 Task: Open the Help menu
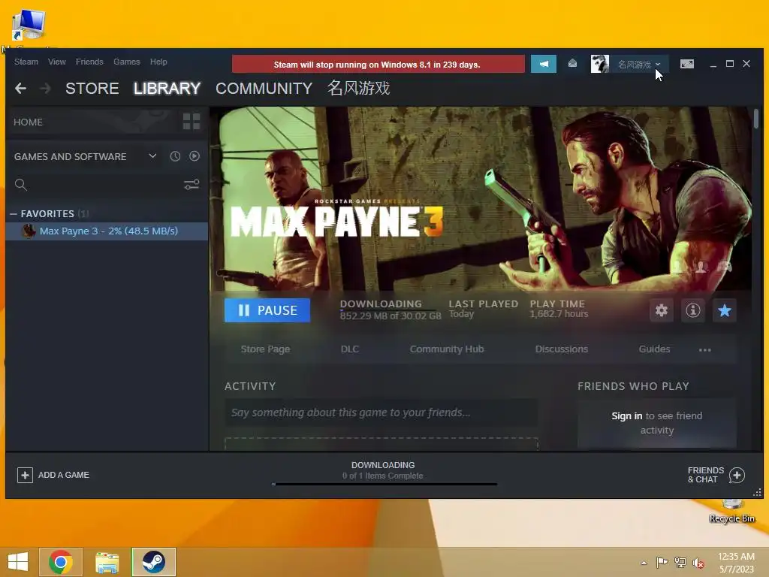[x=158, y=62]
